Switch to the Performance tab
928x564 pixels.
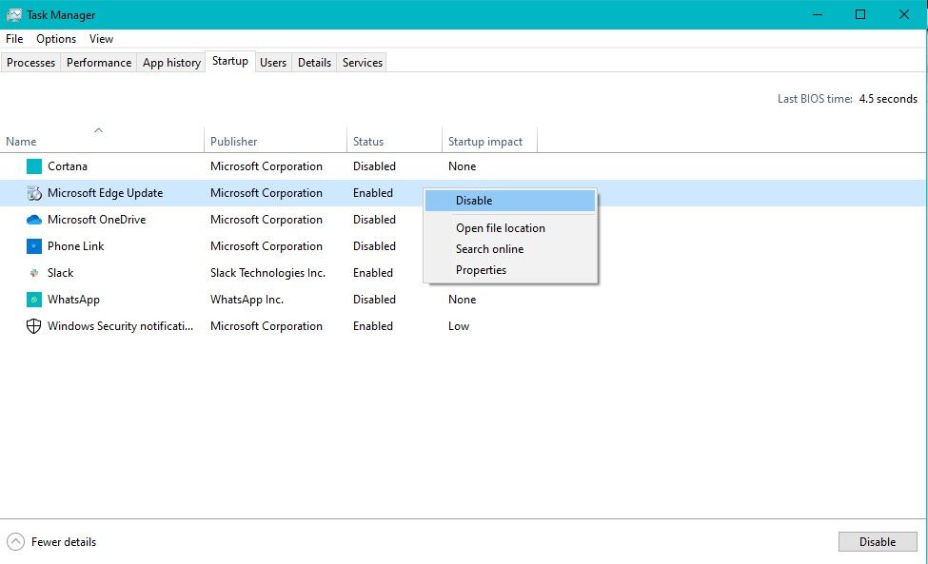[98, 63]
